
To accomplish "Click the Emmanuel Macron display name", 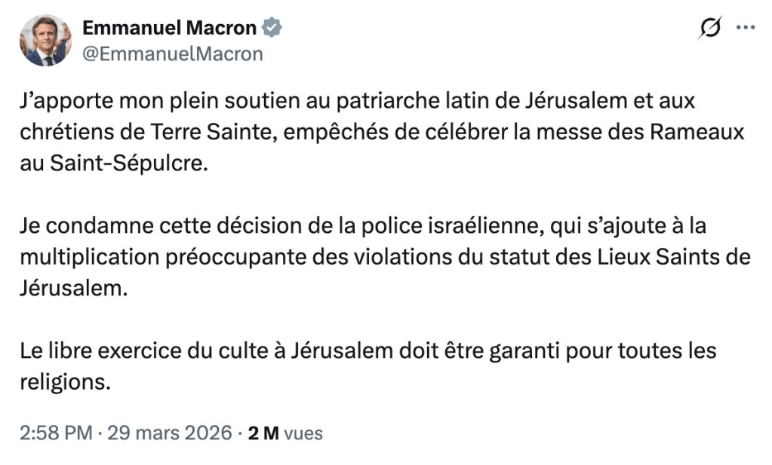I will pyautogui.click(x=169, y=29).
